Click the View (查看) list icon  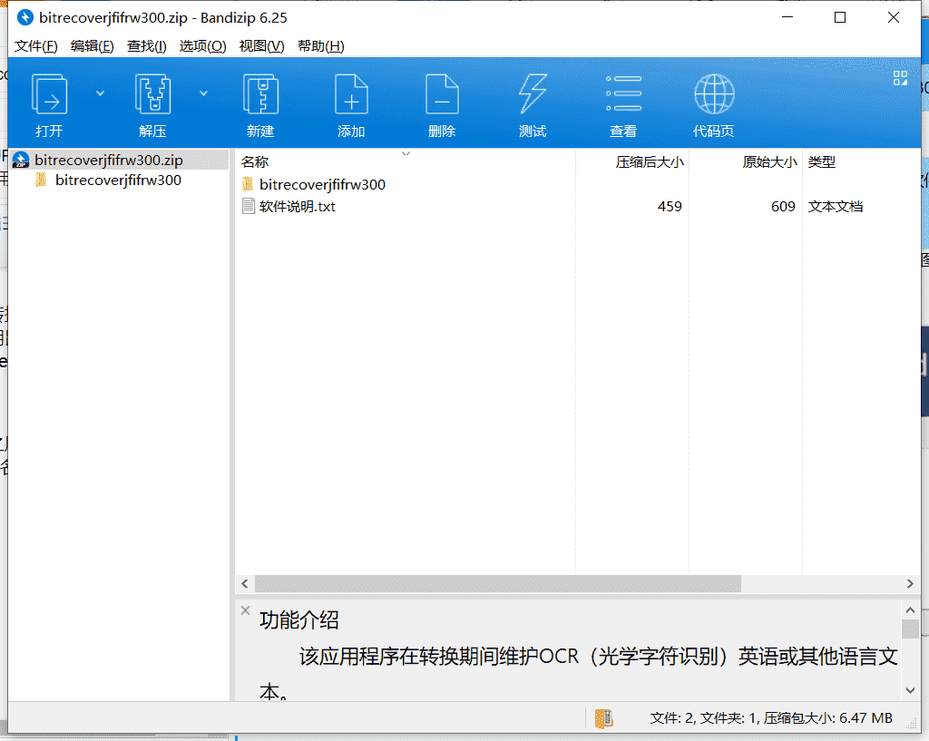click(623, 93)
